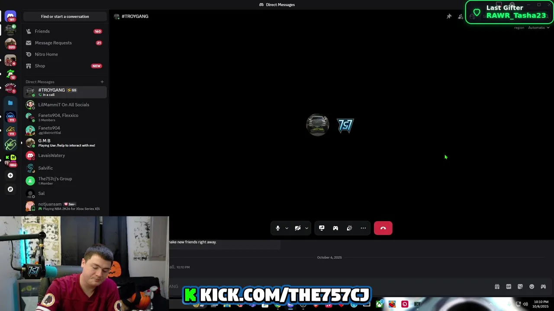Open the Friends tab
This screenshot has height=311, width=554.
[65, 31]
